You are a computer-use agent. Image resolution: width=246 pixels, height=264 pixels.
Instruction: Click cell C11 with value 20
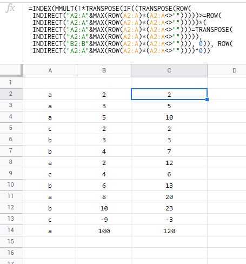coord(169,196)
